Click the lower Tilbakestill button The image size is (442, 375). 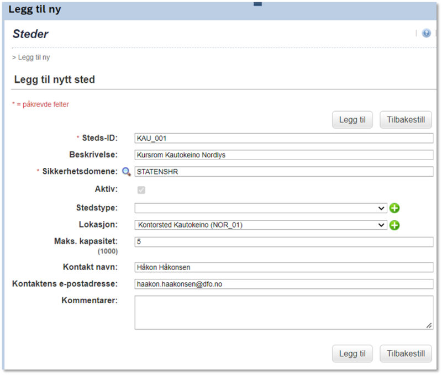point(406,353)
